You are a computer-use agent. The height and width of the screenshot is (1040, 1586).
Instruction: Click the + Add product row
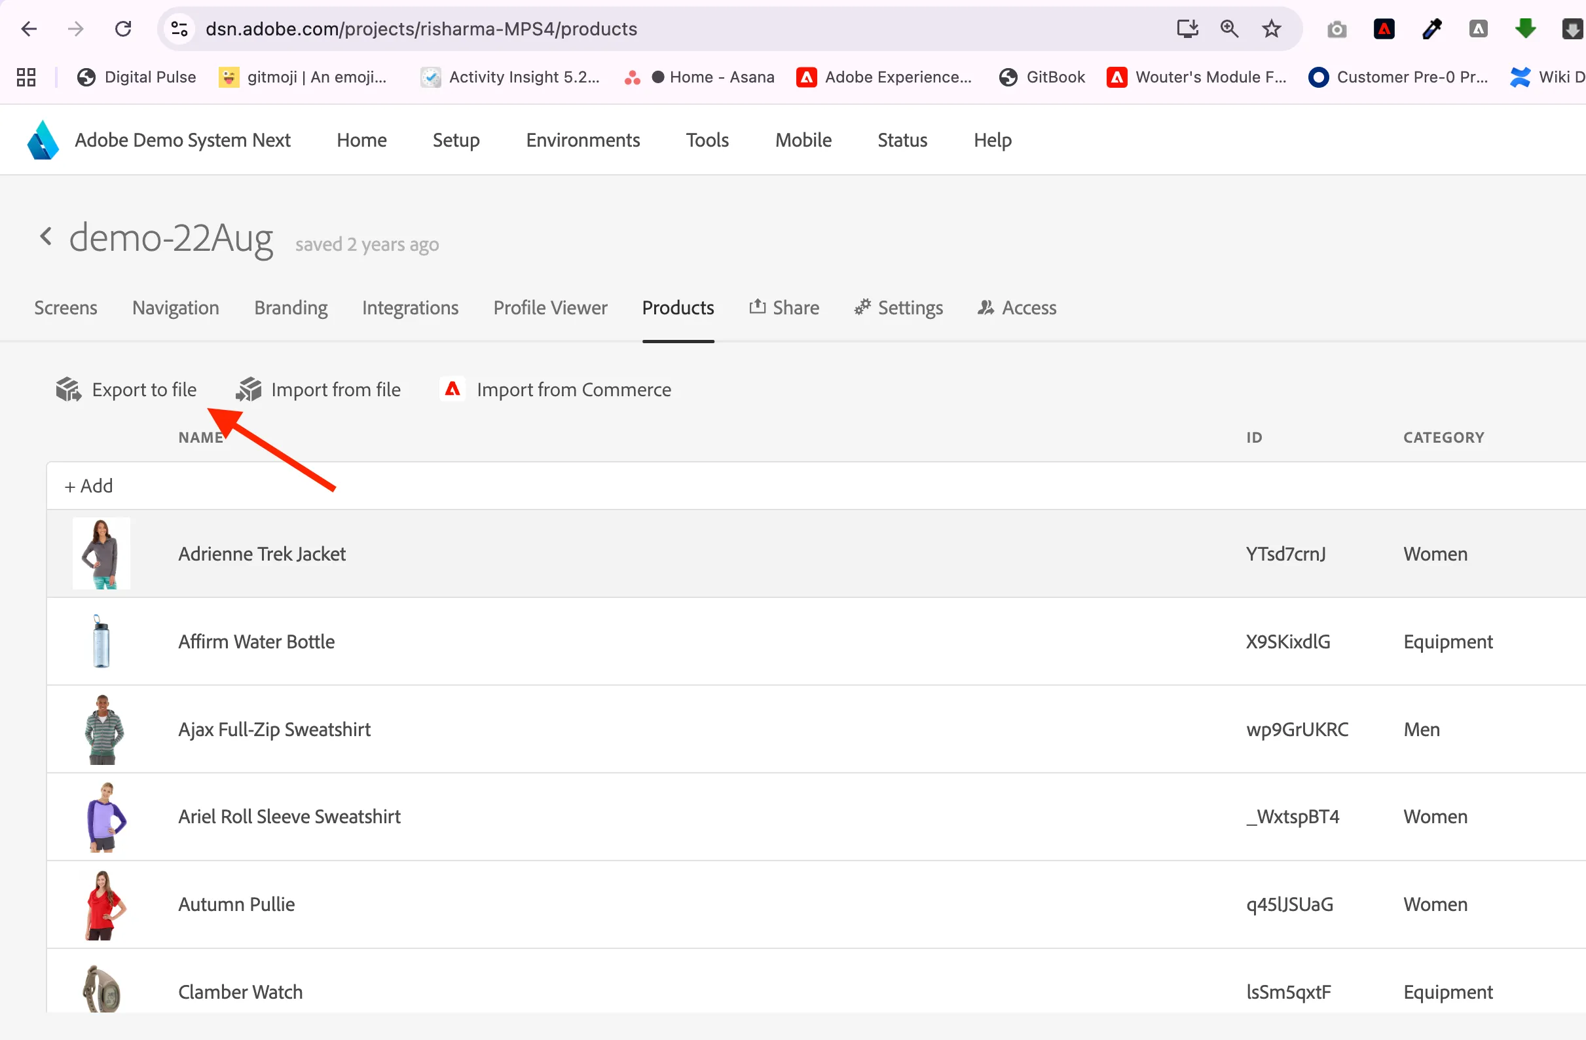click(x=816, y=486)
